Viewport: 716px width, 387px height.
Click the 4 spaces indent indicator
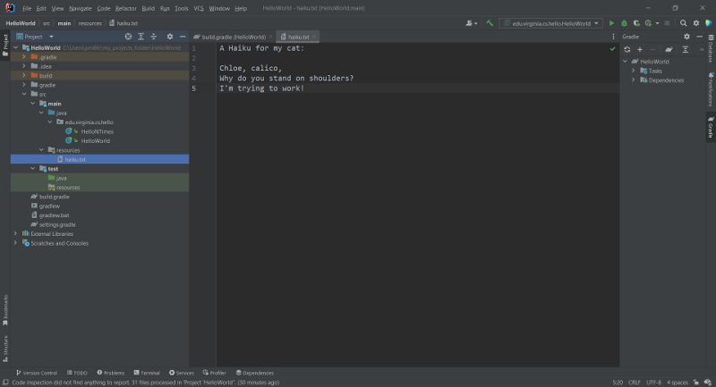677,383
